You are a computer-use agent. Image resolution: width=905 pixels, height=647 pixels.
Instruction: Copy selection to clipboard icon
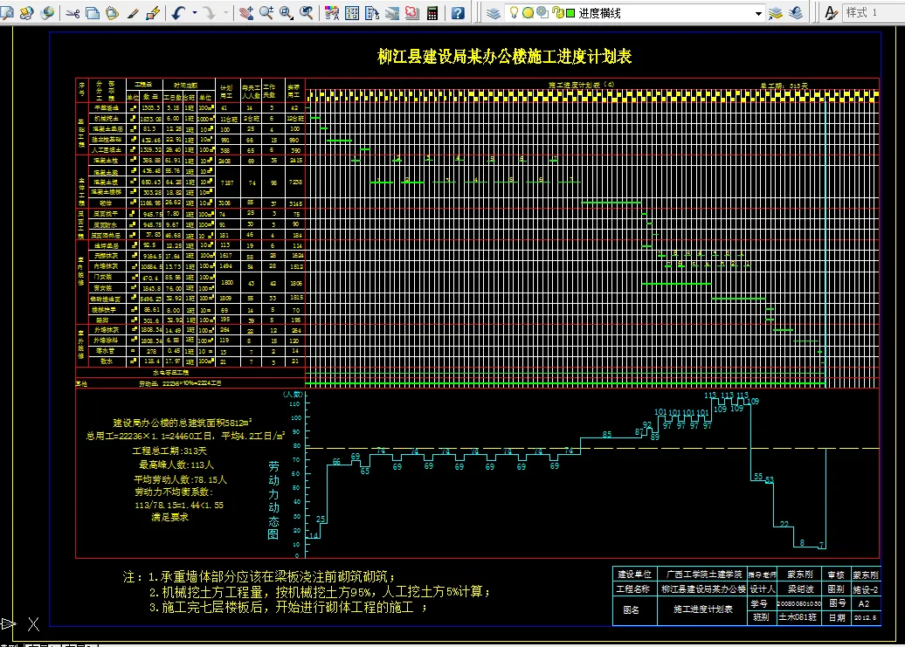click(93, 13)
